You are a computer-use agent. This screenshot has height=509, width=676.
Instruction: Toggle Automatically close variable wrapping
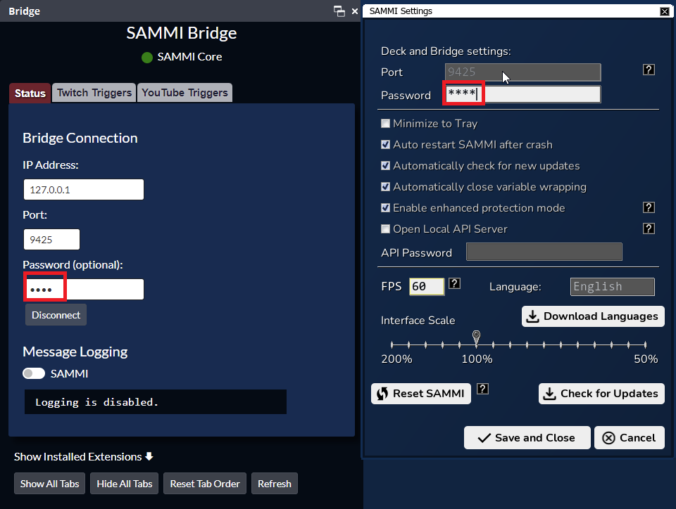[x=385, y=187]
